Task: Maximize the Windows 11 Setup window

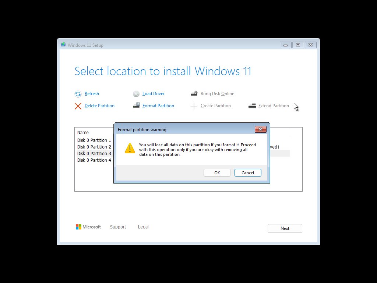Action: pos(298,45)
